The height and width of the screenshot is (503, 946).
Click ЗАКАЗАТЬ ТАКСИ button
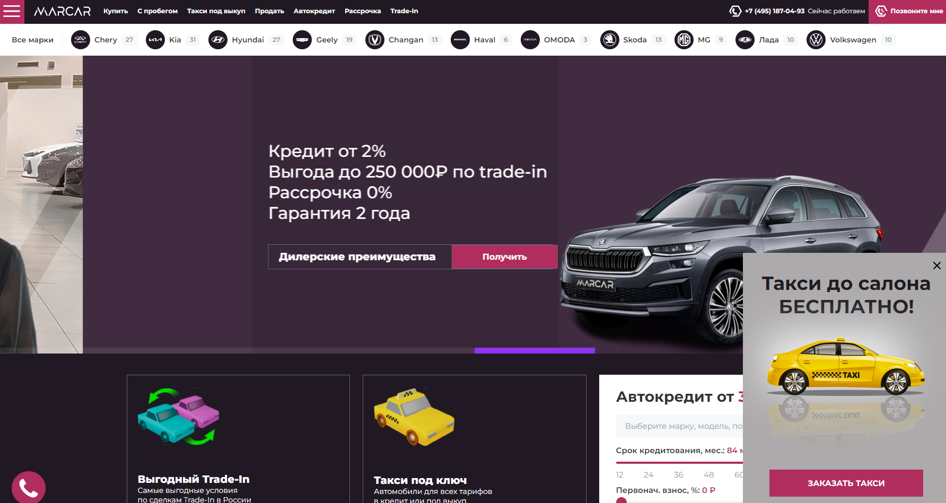click(x=846, y=483)
